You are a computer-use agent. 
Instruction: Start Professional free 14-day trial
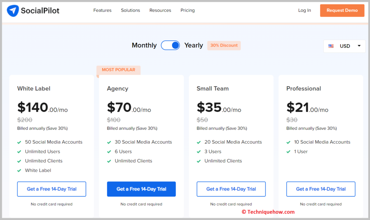(x=321, y=189)
